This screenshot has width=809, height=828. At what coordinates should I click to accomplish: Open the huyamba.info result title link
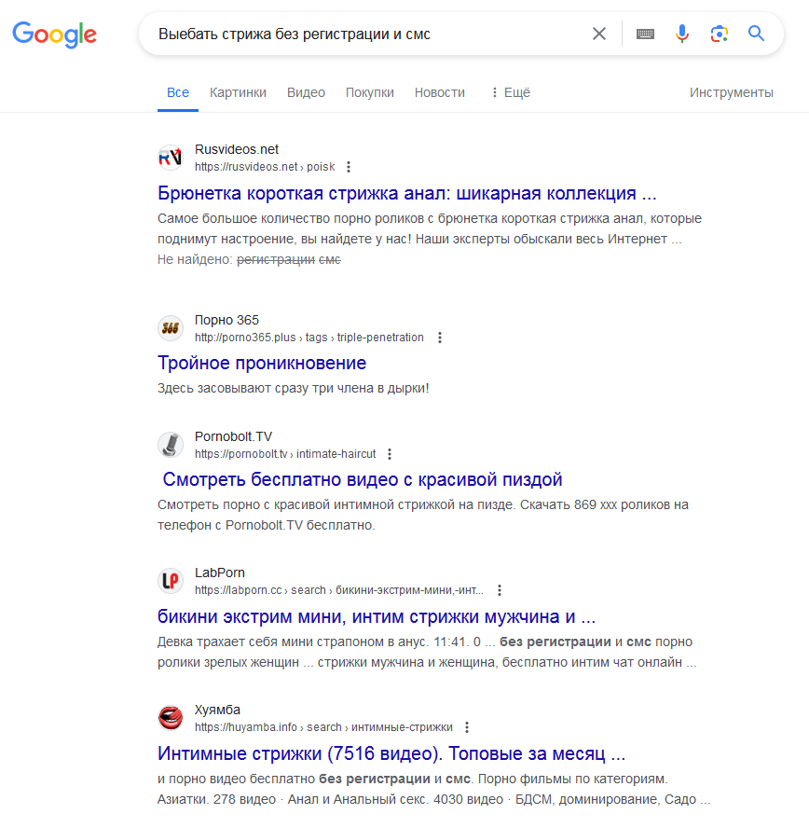[x=391, y=753]
